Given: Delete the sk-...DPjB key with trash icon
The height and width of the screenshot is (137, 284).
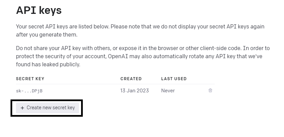Looking at the screenshot, I should (210, 90).
